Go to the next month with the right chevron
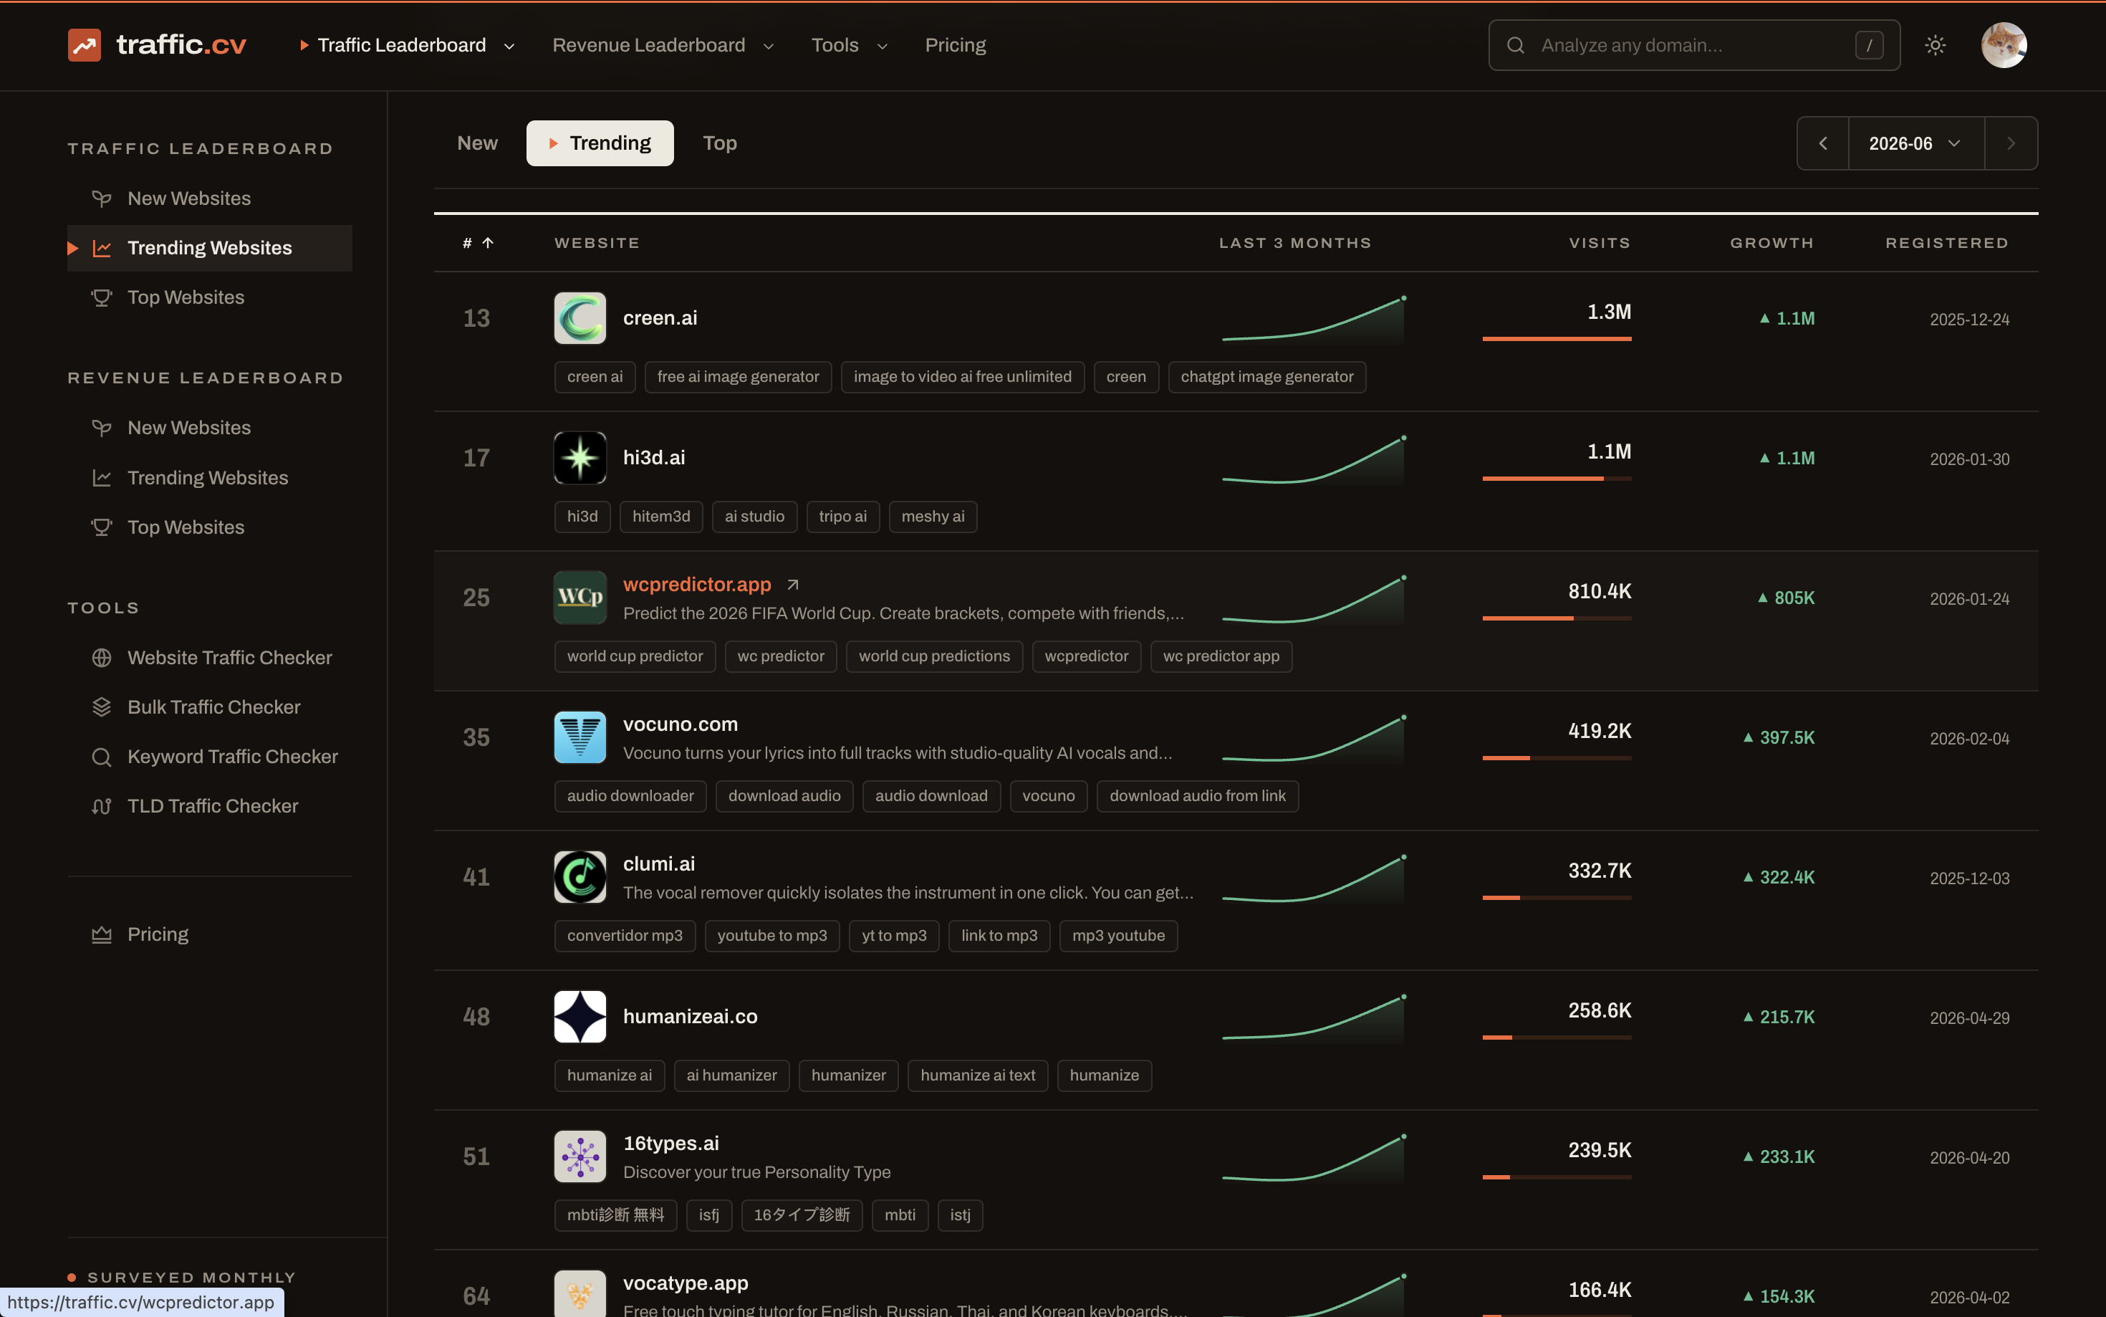The width and height of the screenshot is (2106, 1317). pyautogui.click(x=2011, y=144)
